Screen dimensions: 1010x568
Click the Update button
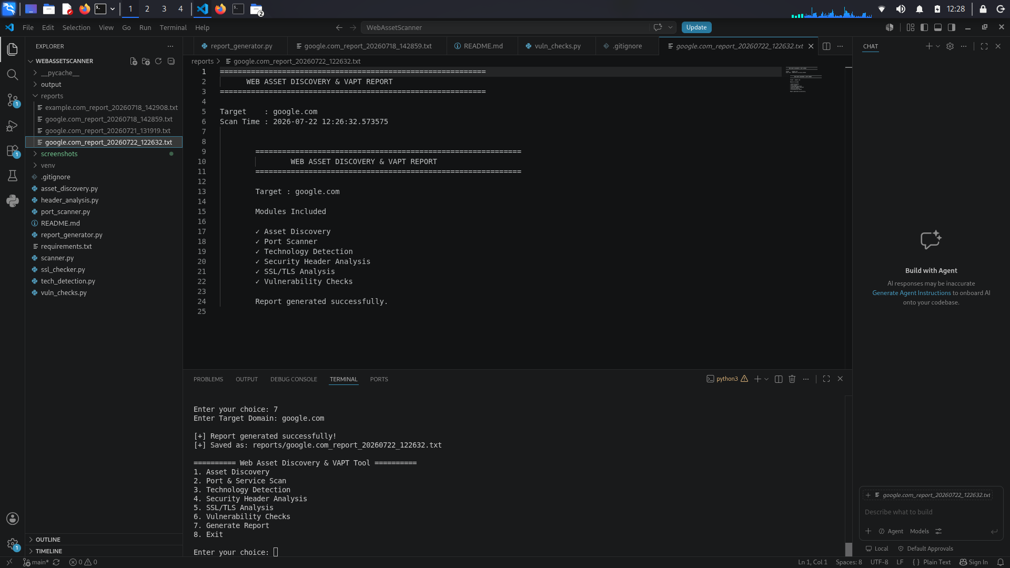click(x=696, y=27)
